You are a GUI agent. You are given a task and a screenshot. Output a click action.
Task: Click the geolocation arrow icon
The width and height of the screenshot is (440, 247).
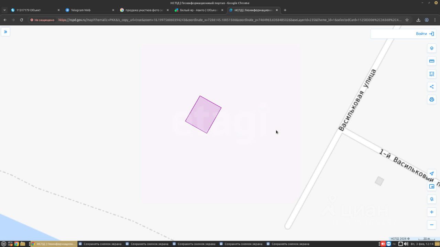pos(432,174)
